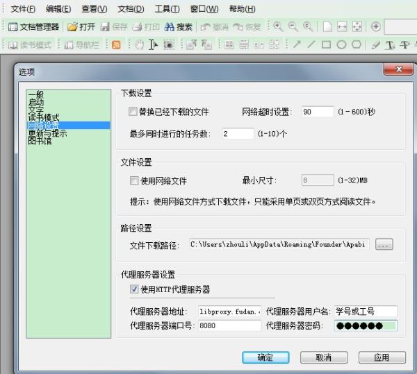Image resolution: width=417 pixels, height=374 pixels.
Task: Click the 搜索 binoculars search icon
Action: [170, 27]
